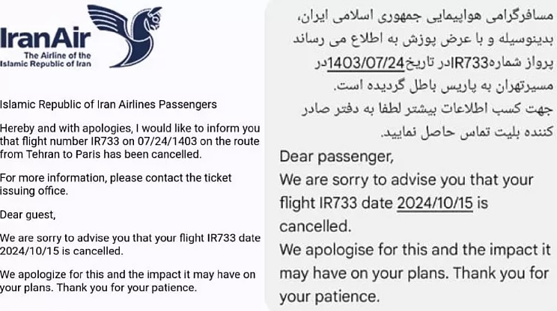Open the underlined 2024/10/15 date link
Screen dimensions: 557x311
[442, 203]
